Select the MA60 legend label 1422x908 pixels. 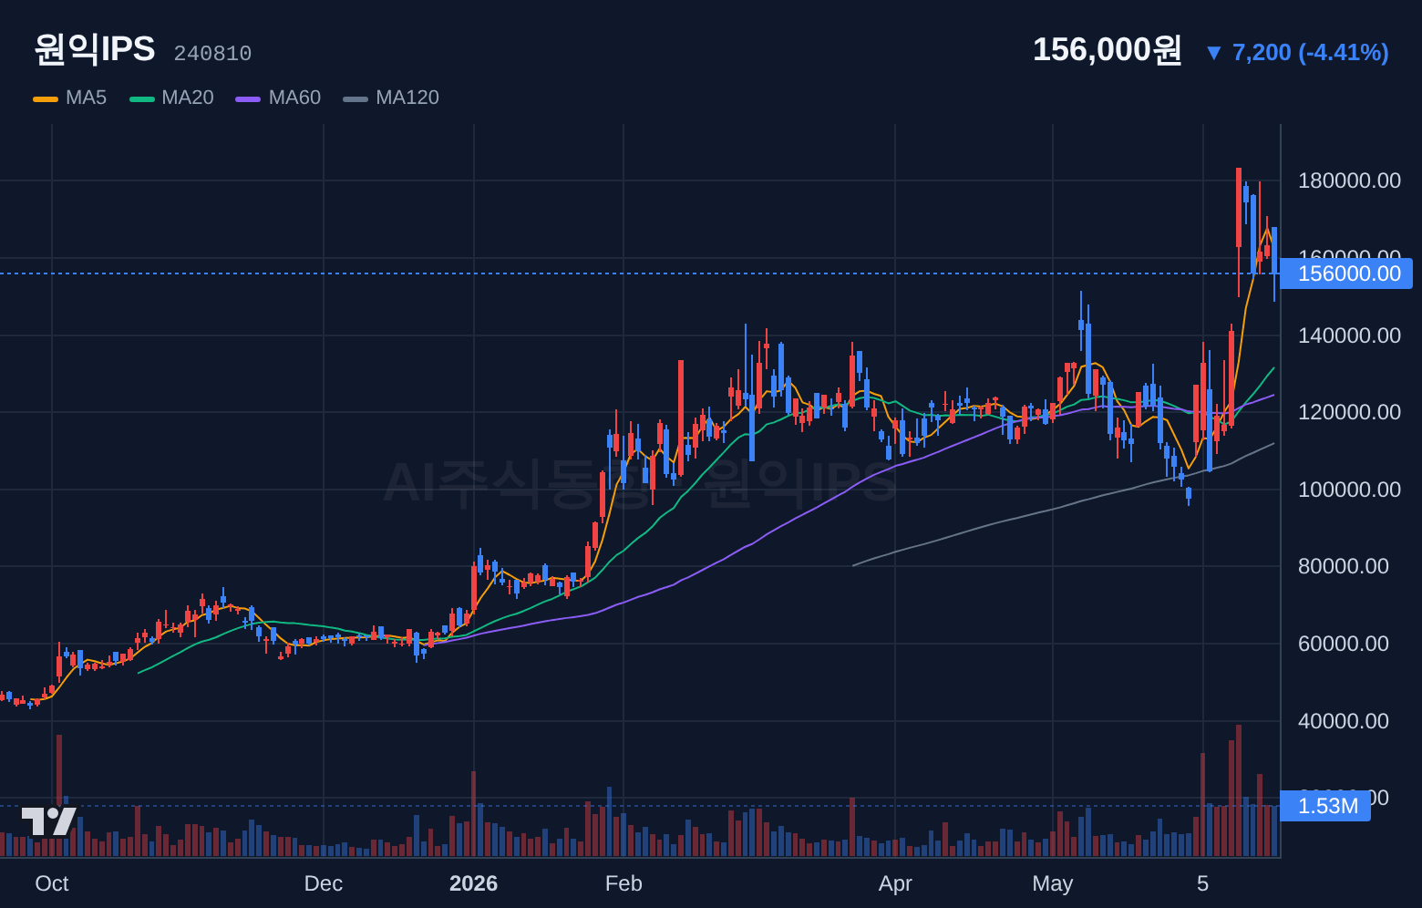coord(294,98)
